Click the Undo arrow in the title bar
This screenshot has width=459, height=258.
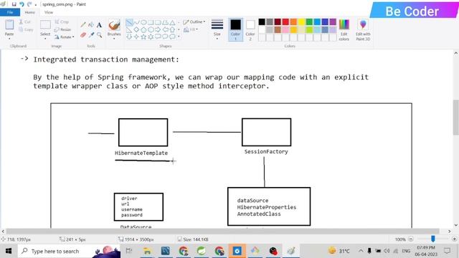22,4
